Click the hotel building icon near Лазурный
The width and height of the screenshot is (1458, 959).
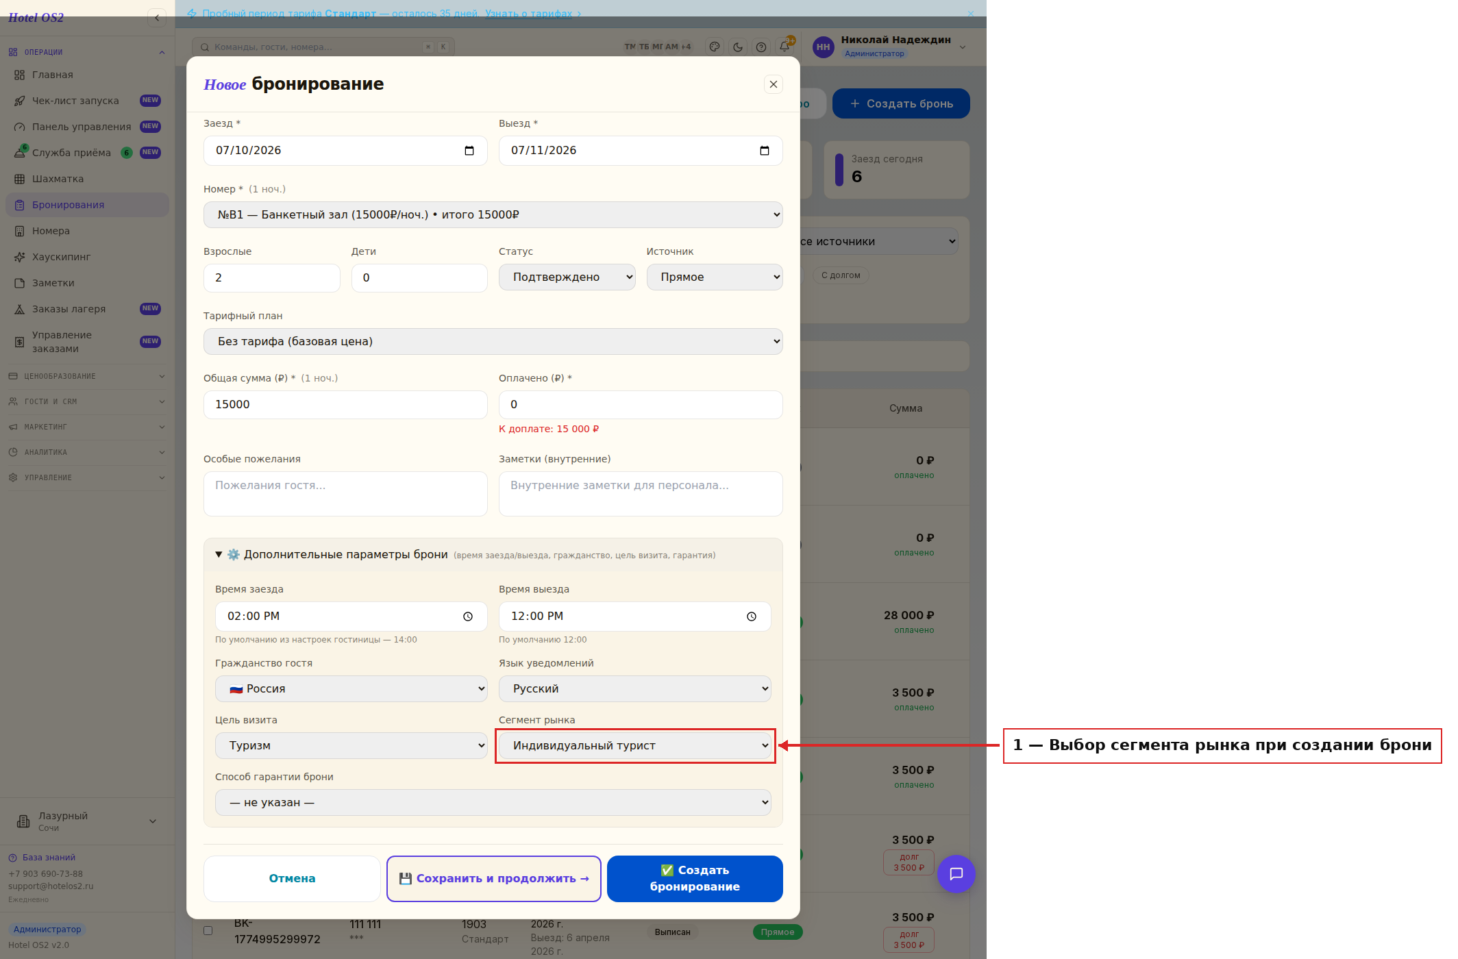(x=23, y=821)
